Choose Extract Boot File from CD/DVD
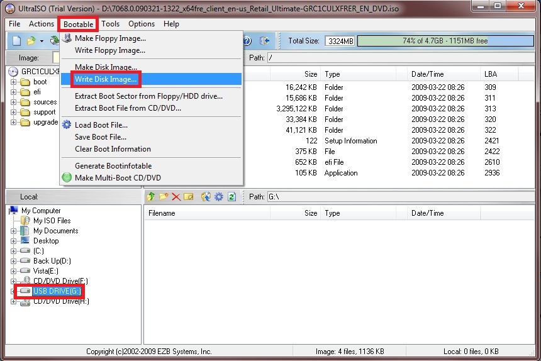The width and height of the screenshot is (541, 361). [x=151, y=108]
